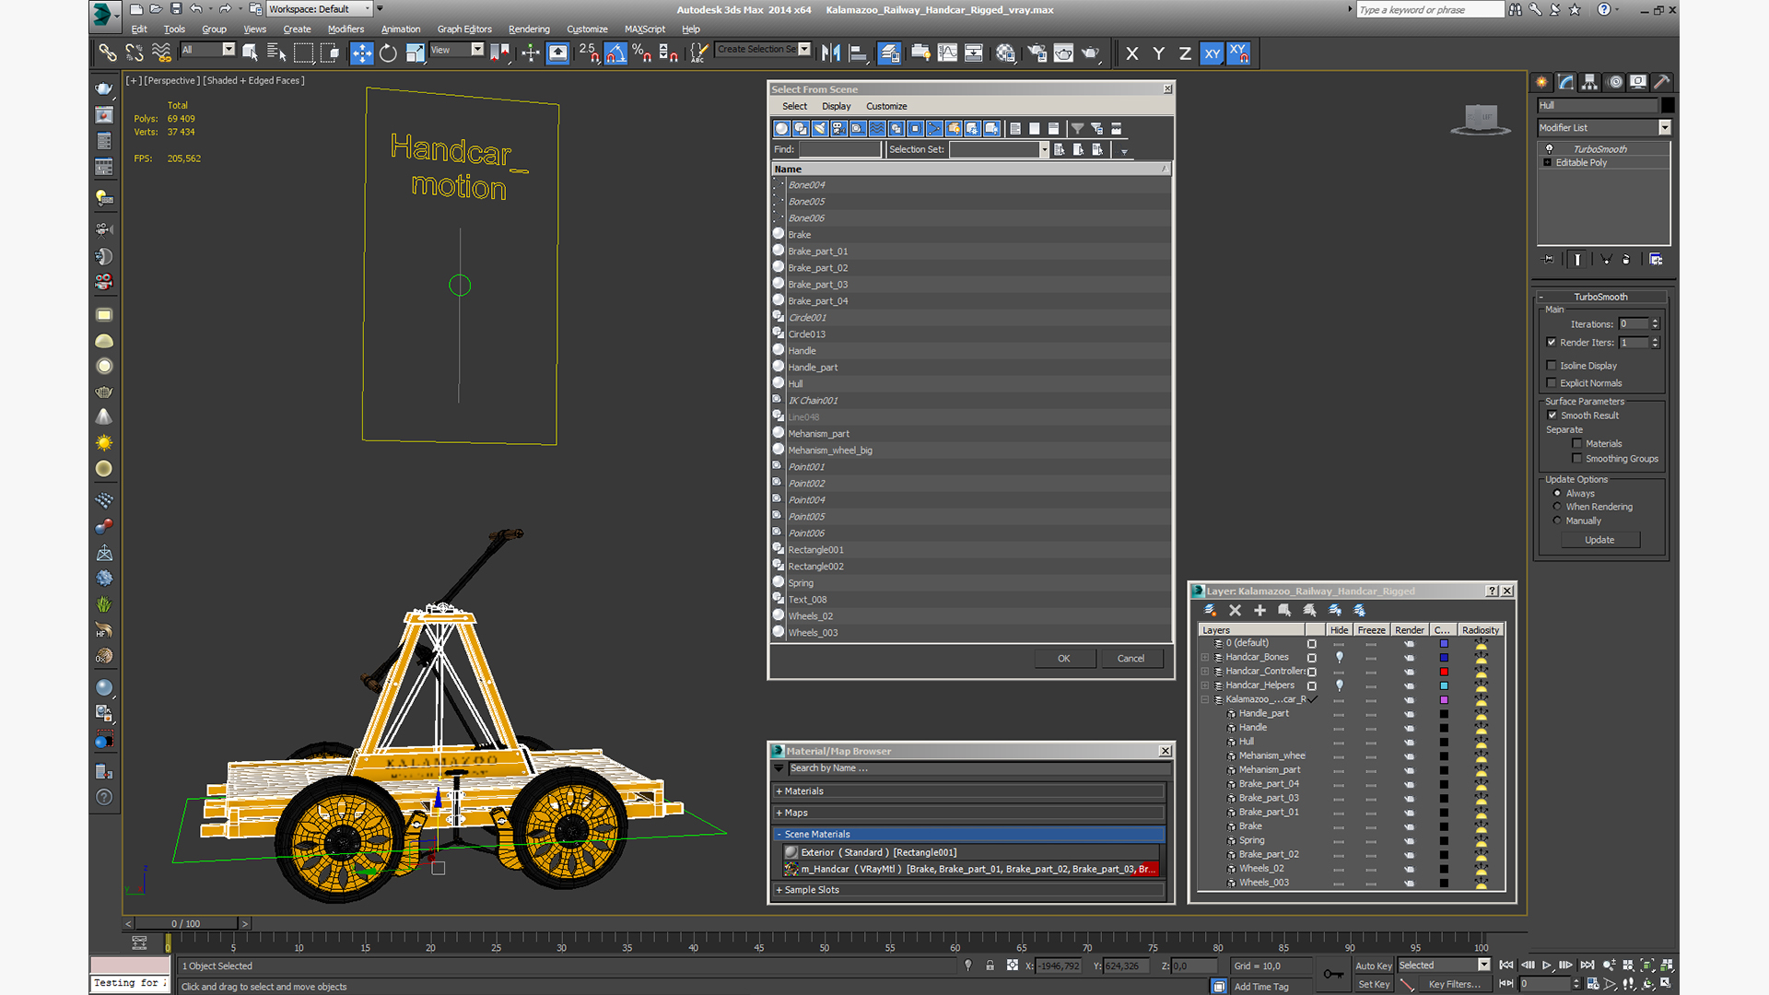Click the TurboSmooth Update button

pos(1599,540)
